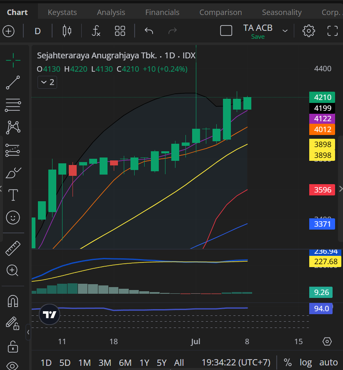Toggle hide all drawings eye
The height and width of the screenshot is (370, 343).
(12, 366)
